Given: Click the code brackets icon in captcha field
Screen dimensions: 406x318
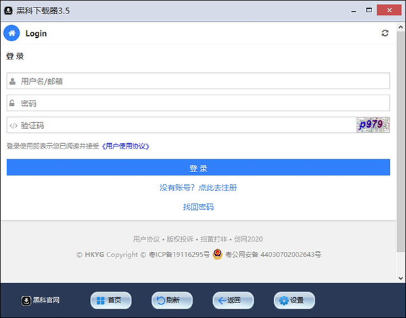Looking at the screenshot, I should click(x=14, y=126).
